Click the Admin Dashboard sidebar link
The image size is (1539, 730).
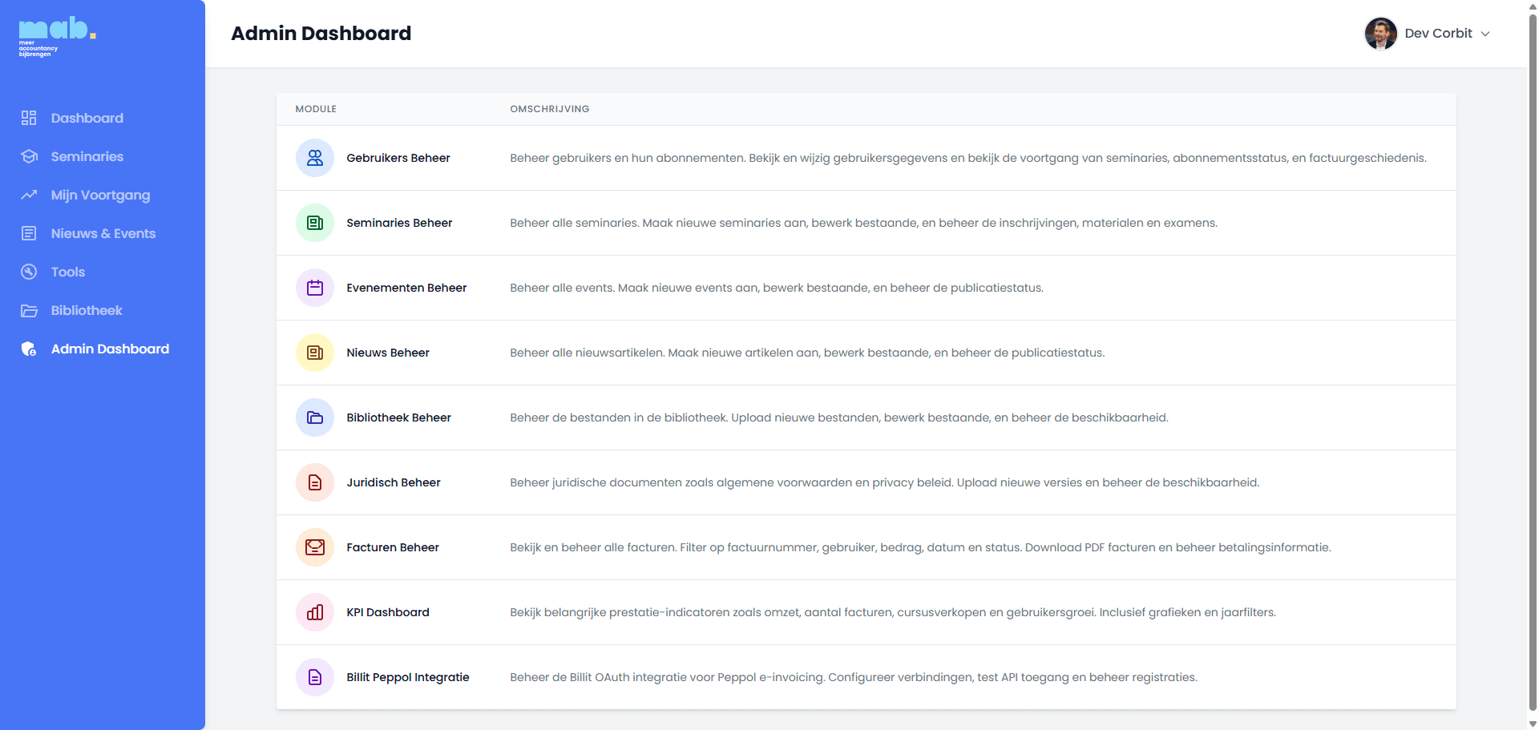point(110,349)
